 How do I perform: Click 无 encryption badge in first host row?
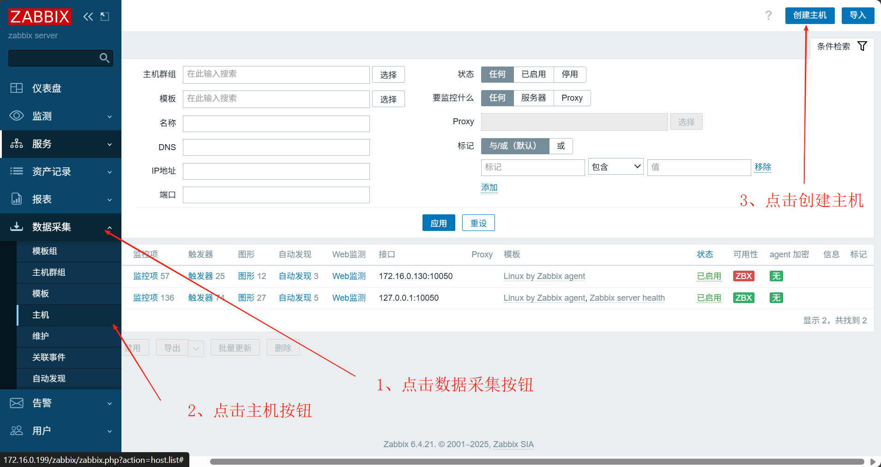point(776,276)
